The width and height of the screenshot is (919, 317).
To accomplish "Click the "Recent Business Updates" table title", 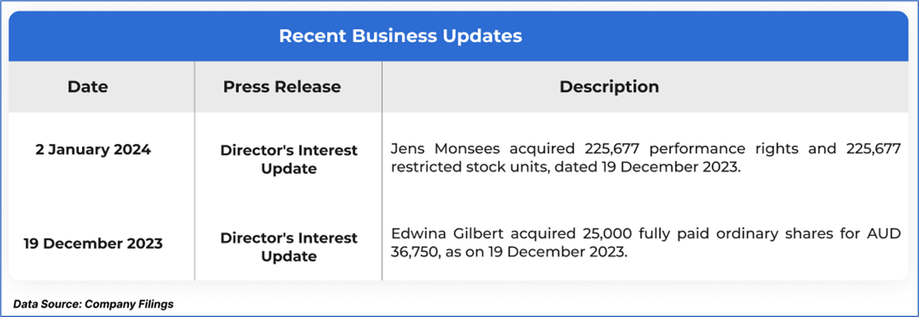I will (x=400, y=36).
